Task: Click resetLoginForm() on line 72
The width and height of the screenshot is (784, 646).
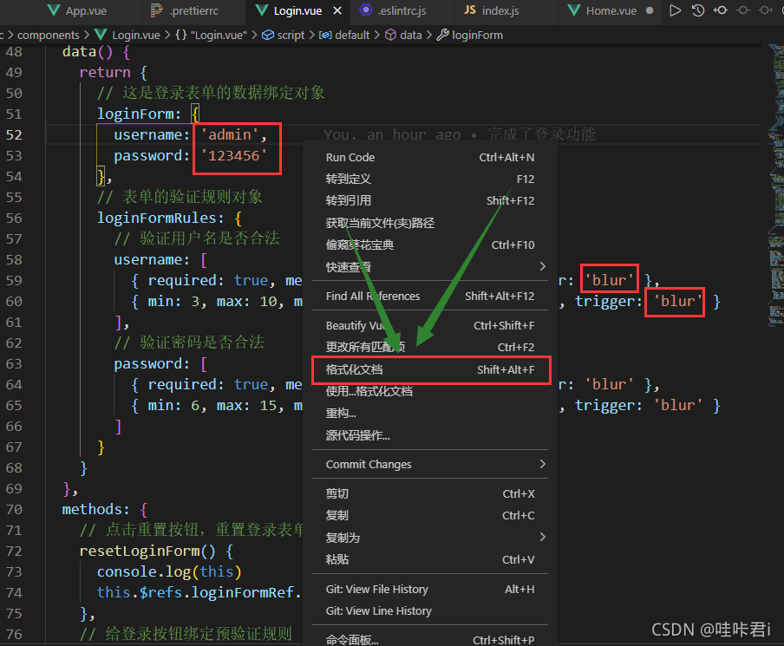Action: pos(147,551)
